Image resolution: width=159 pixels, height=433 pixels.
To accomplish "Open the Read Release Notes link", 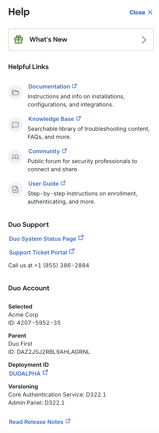I will click(x=37, y=421).
